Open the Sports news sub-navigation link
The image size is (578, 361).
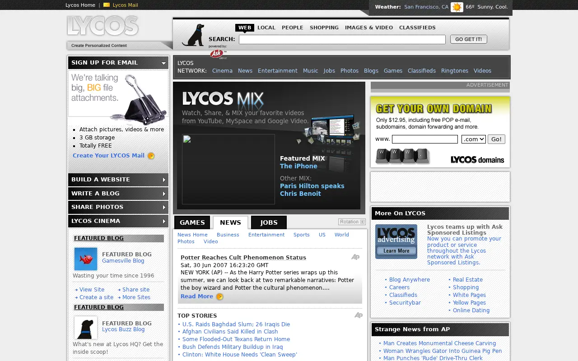point(302,235)
